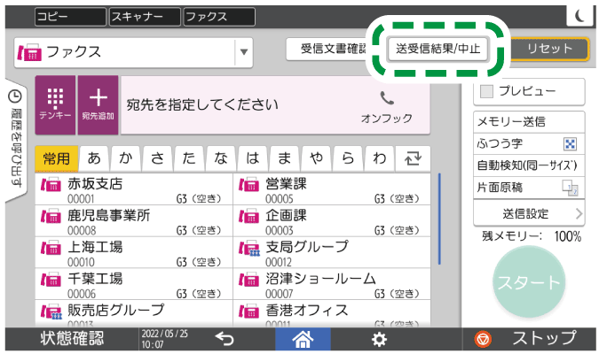Tap the 宛先を指定してください destination field

pyautogui.click(x=275, y=105)
